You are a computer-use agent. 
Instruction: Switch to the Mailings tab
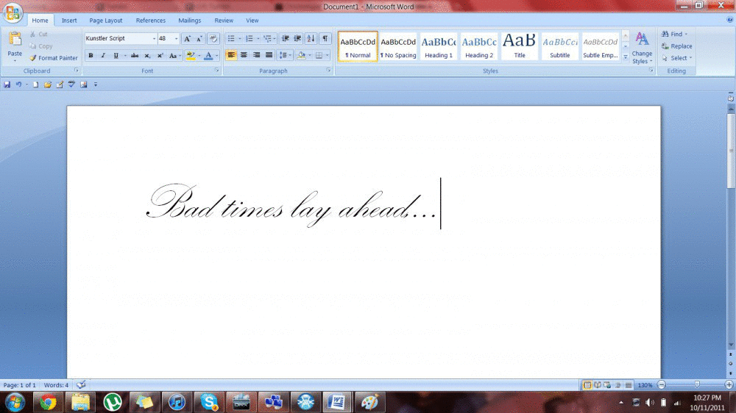pos(189,21)
